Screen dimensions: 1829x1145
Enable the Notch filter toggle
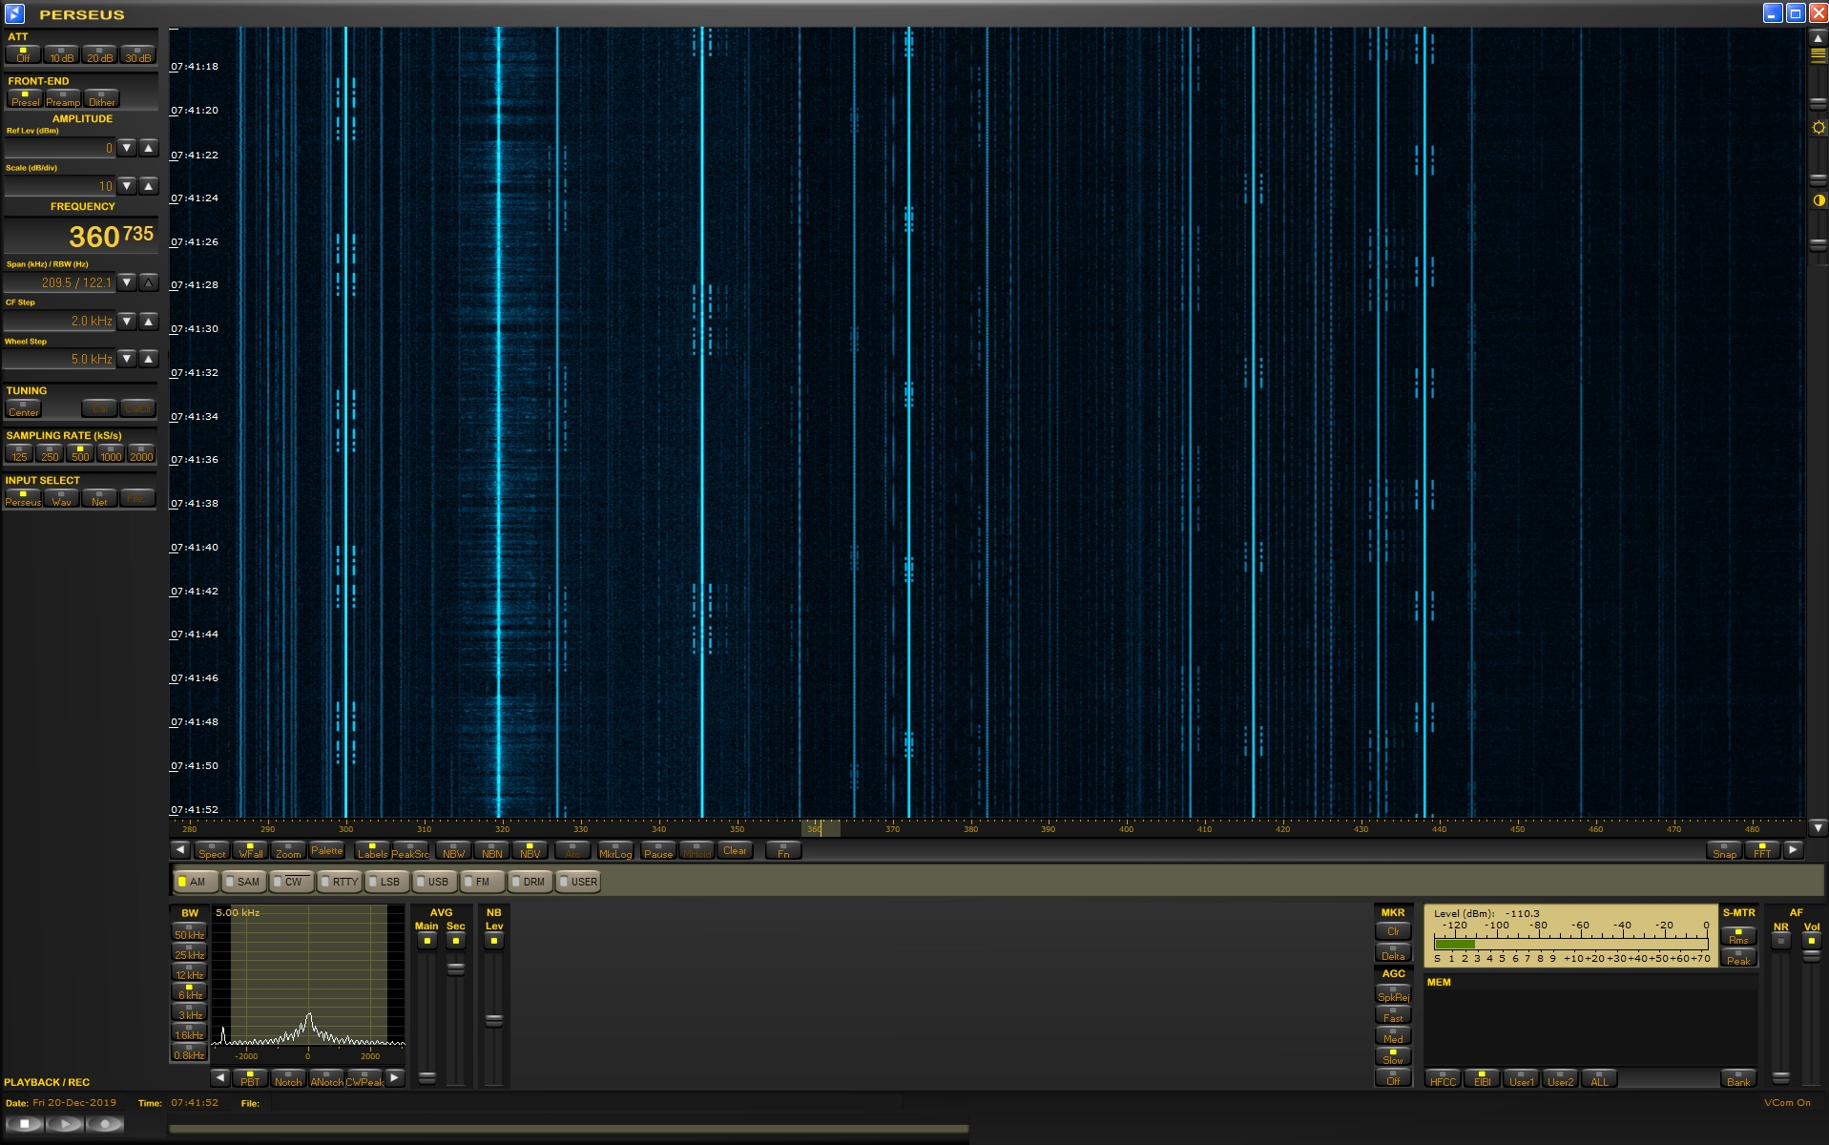pos(287,1078)
